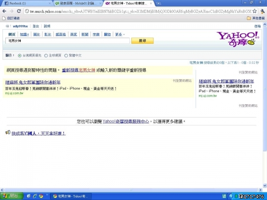Select the 新聞 search category
Viewport: 267px width, 200px height.
[x=85, y=34]
